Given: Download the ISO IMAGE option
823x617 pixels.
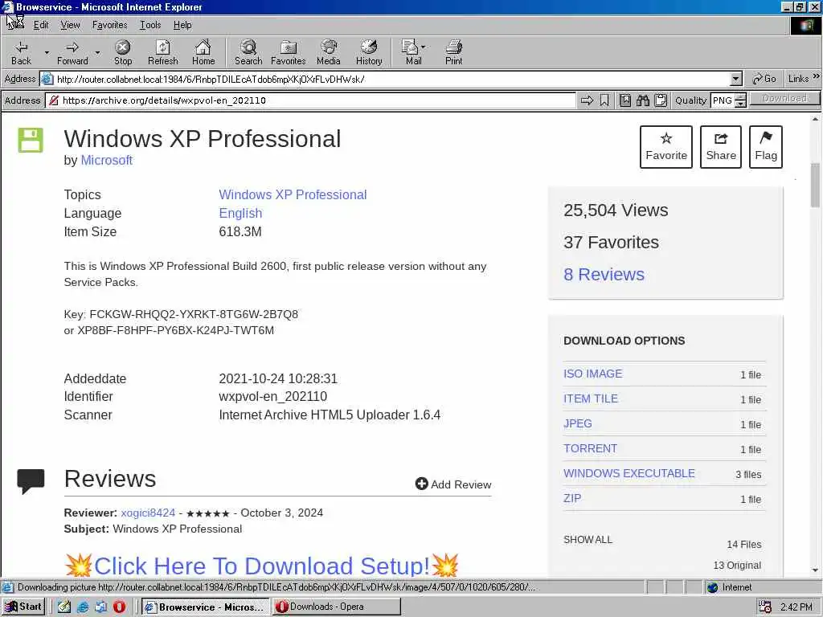Looking at the screenshot, I should 592,374.
